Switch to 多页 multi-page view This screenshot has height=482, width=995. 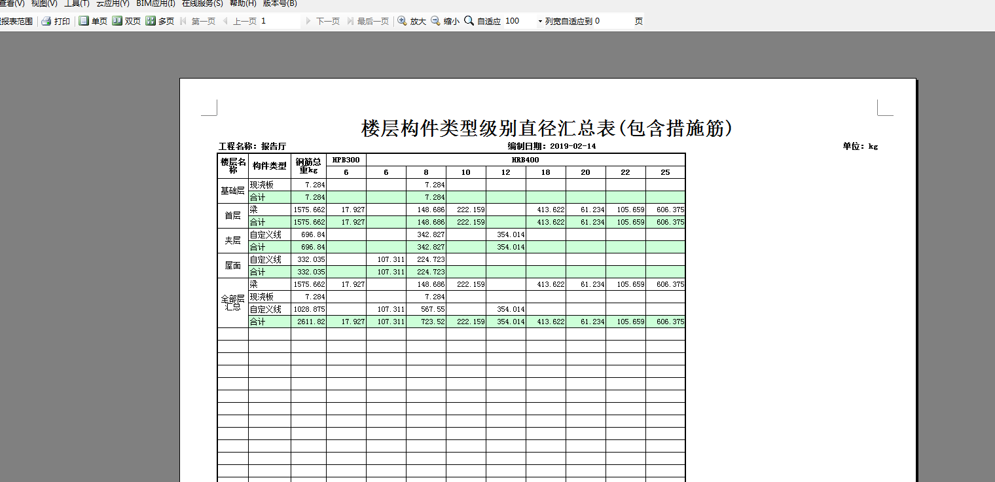(x=160, y=21)
